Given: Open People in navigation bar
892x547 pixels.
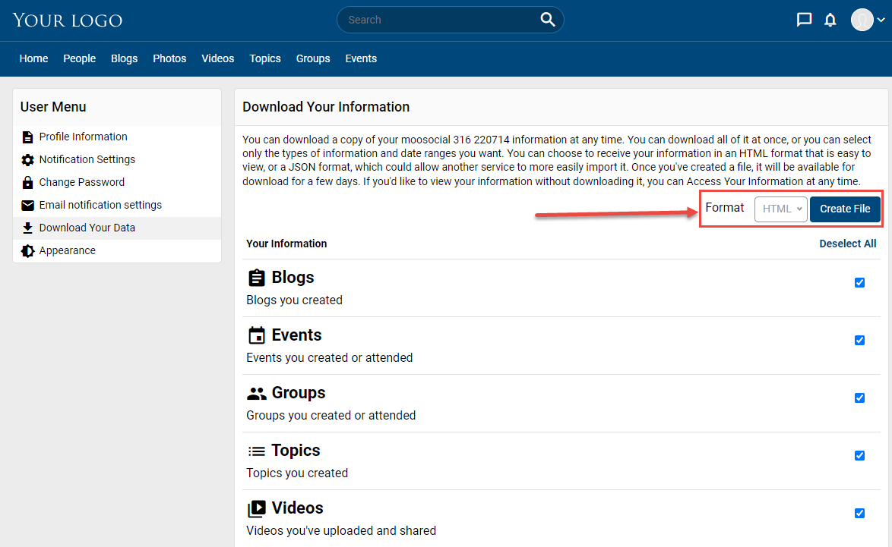Looking at the screenshot, I should click(80, 58).
